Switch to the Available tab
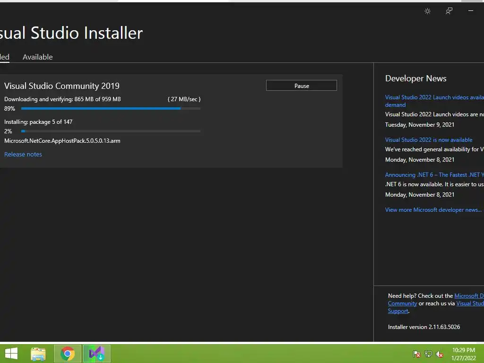The width and height of the screenshot is (484, 363). (38, 57)
